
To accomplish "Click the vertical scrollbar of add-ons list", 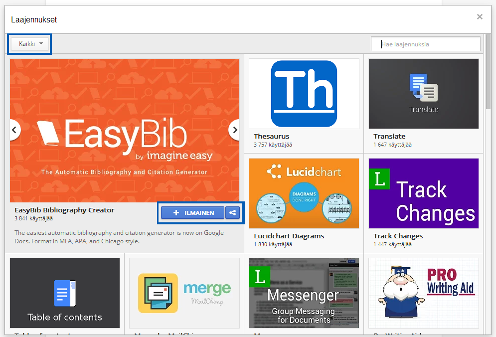I will point(488,75).
